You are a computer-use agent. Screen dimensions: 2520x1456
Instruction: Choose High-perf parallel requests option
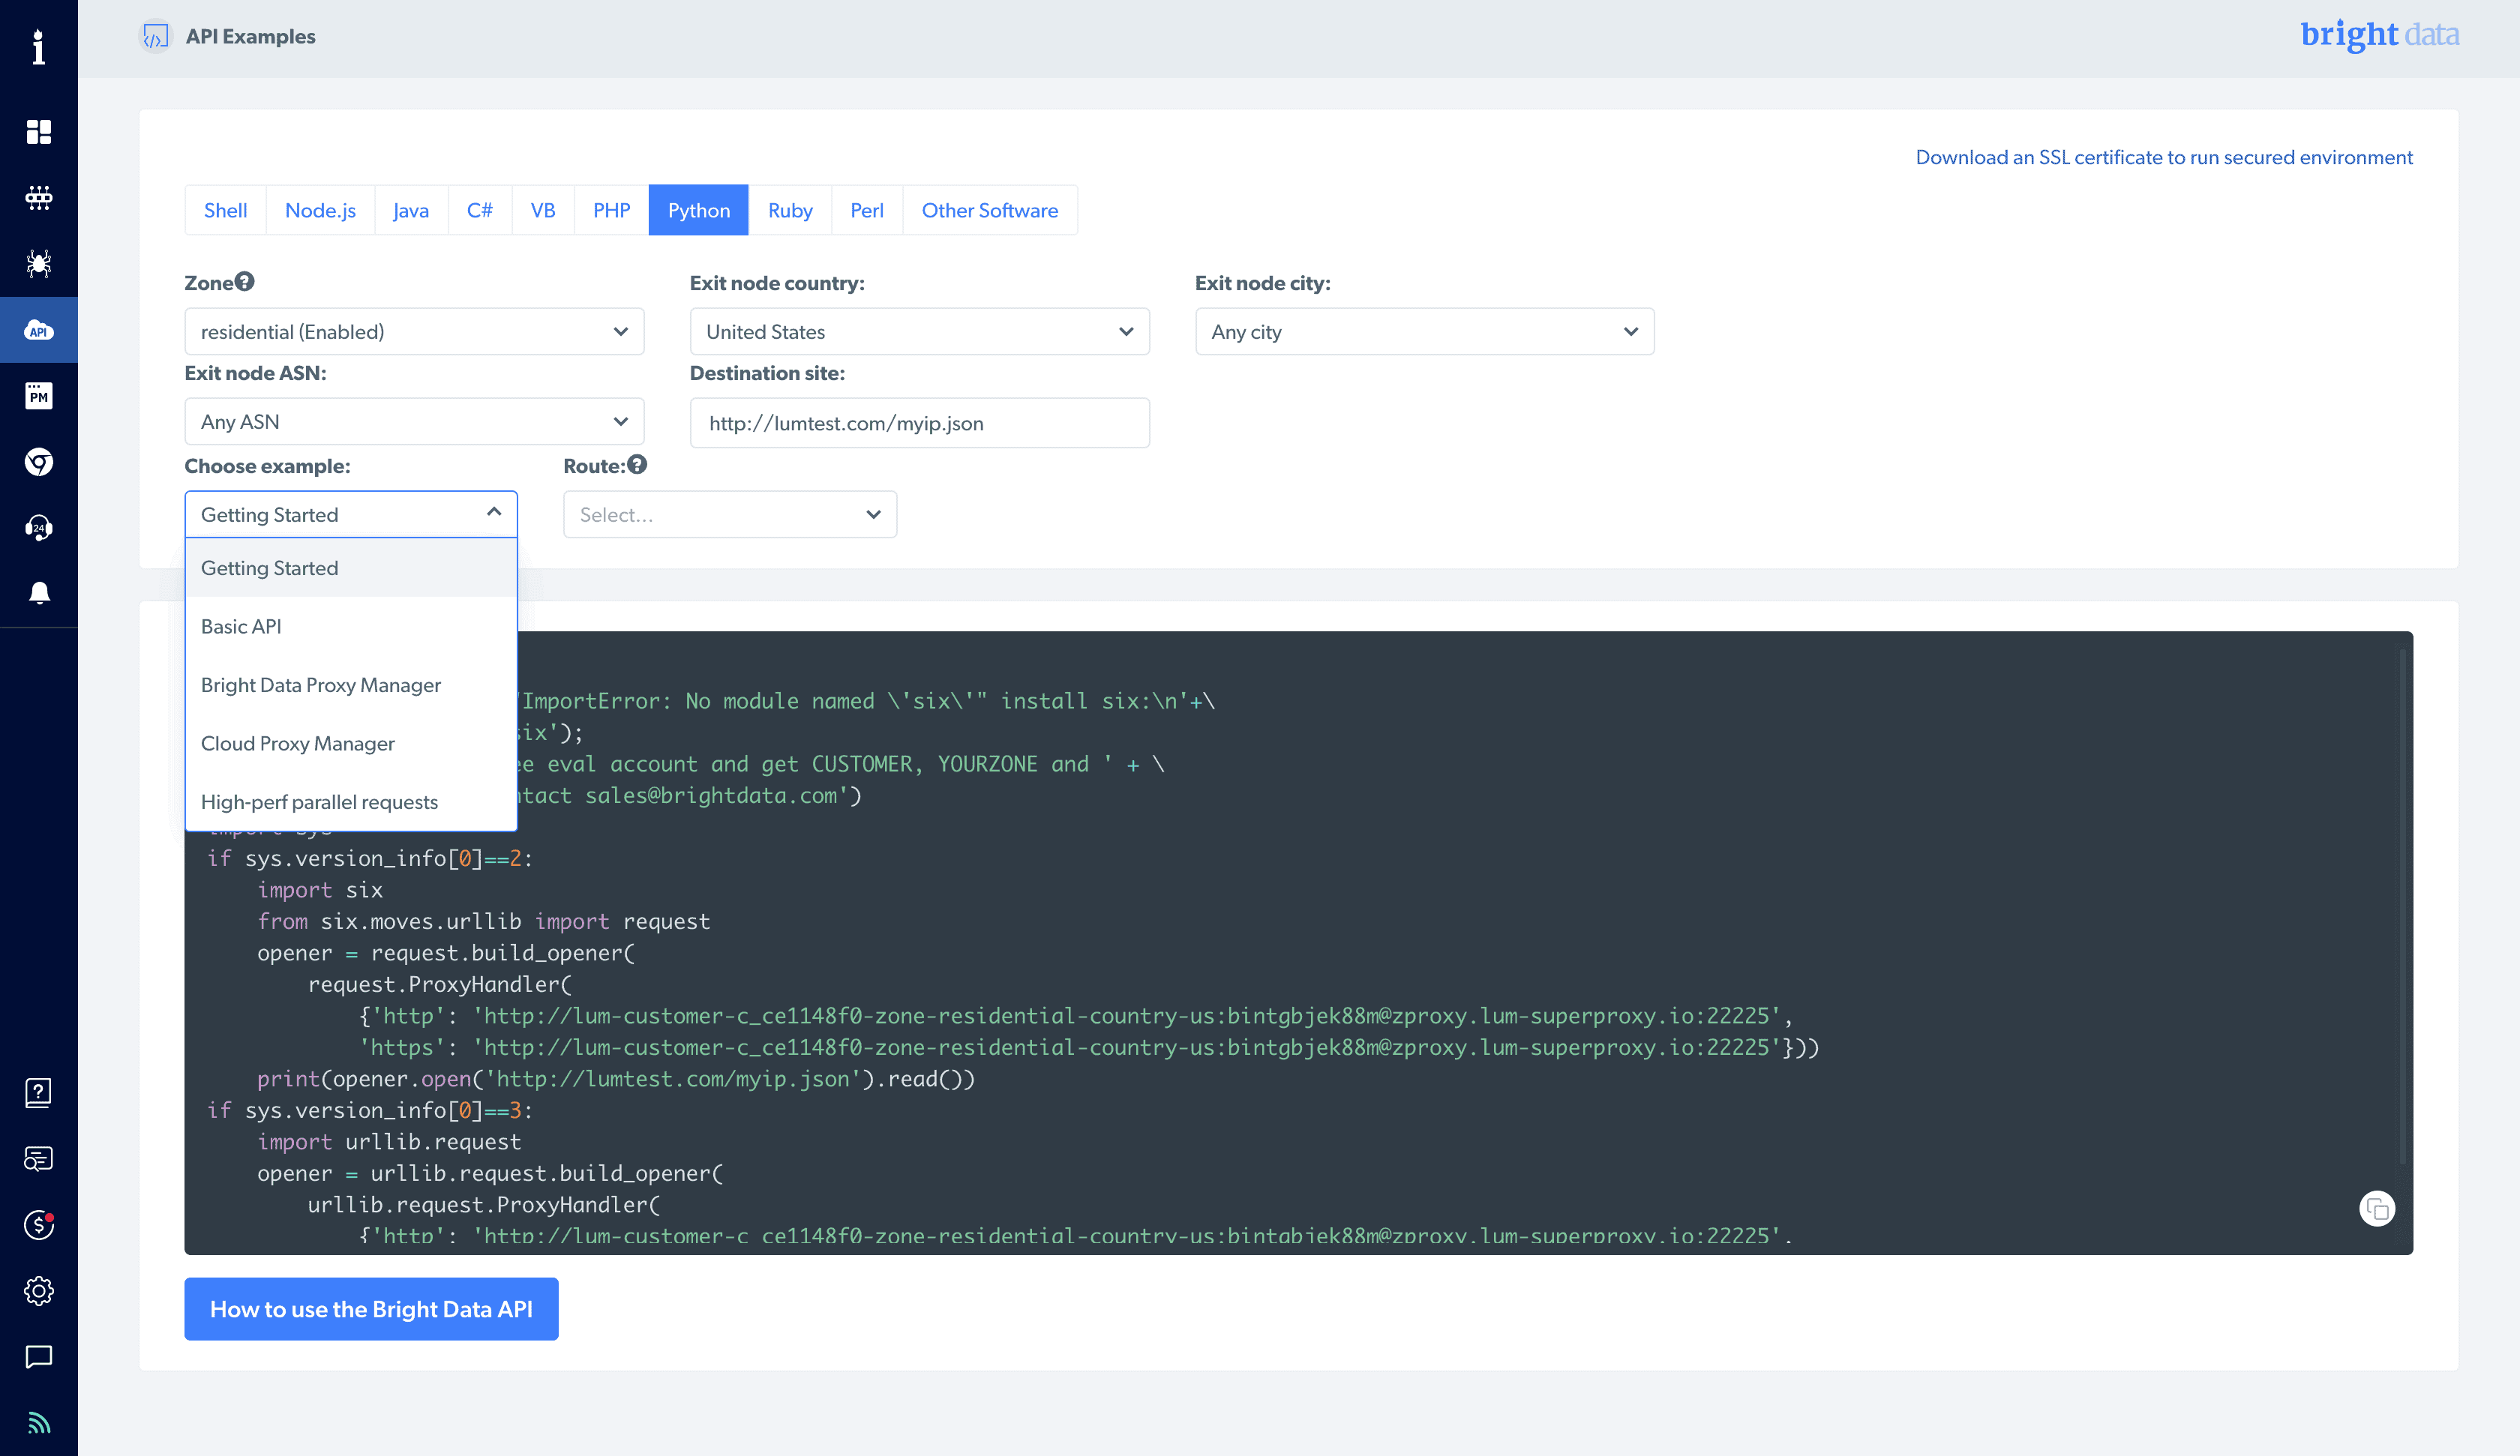point(351,802)
